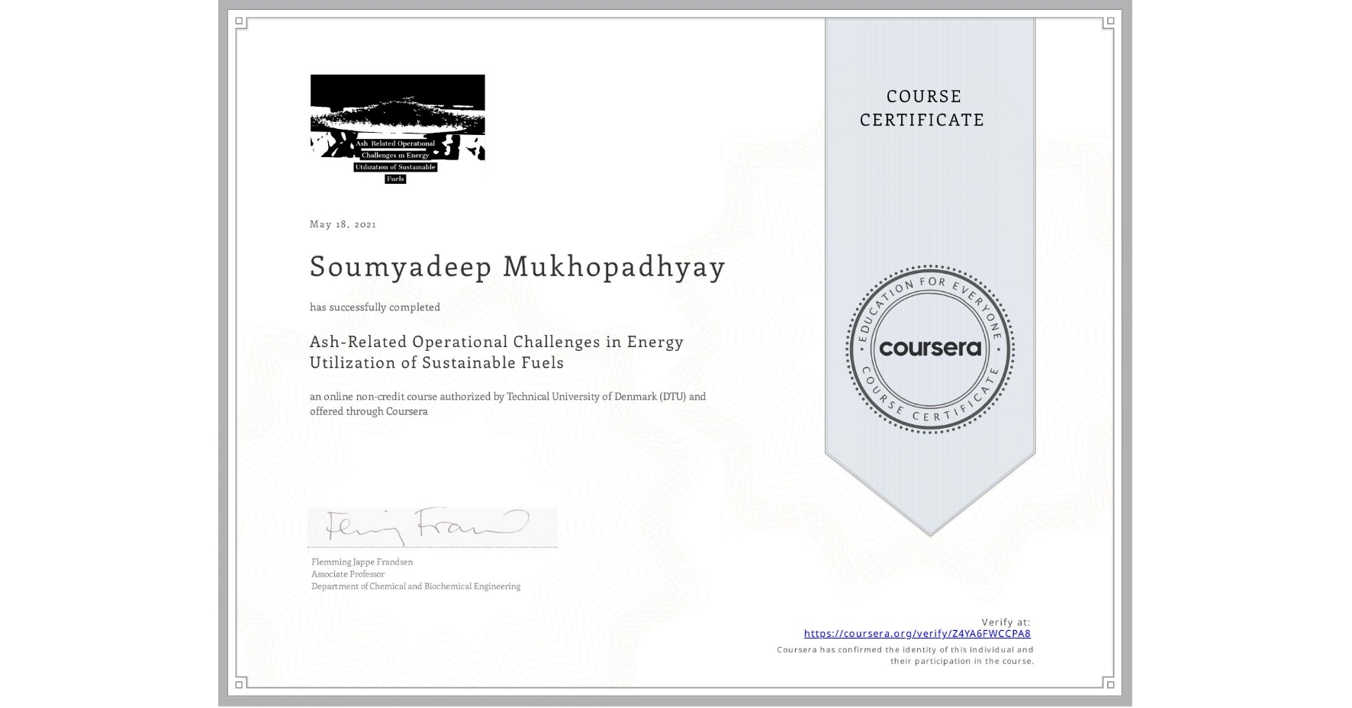Click the 'coursera' wordmark inside the seal
This screenshot has width=1352, height=708.
click(930, 348)
